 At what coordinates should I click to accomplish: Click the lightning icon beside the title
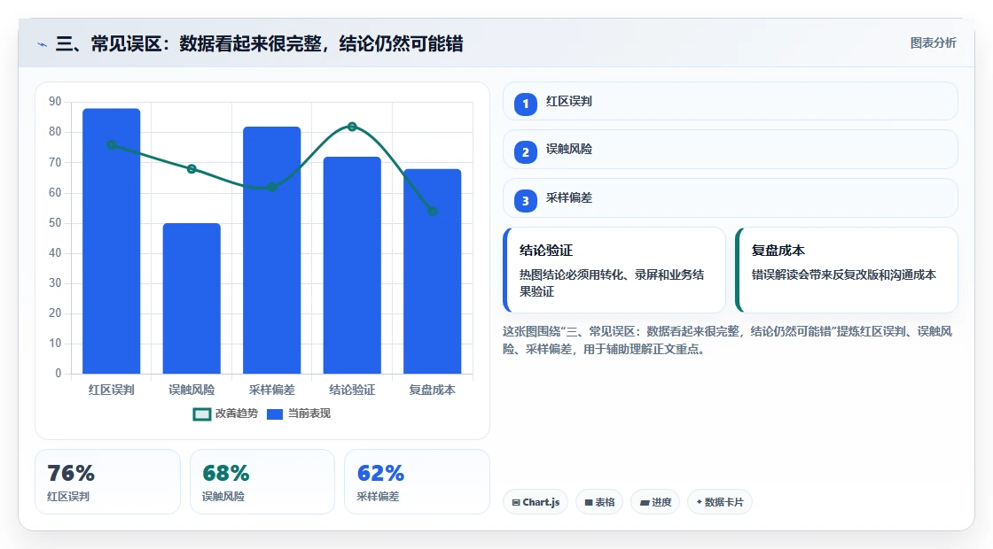click(x=43, y=44)
